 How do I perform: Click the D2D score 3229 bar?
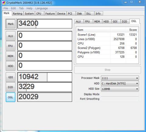(45, 87)
